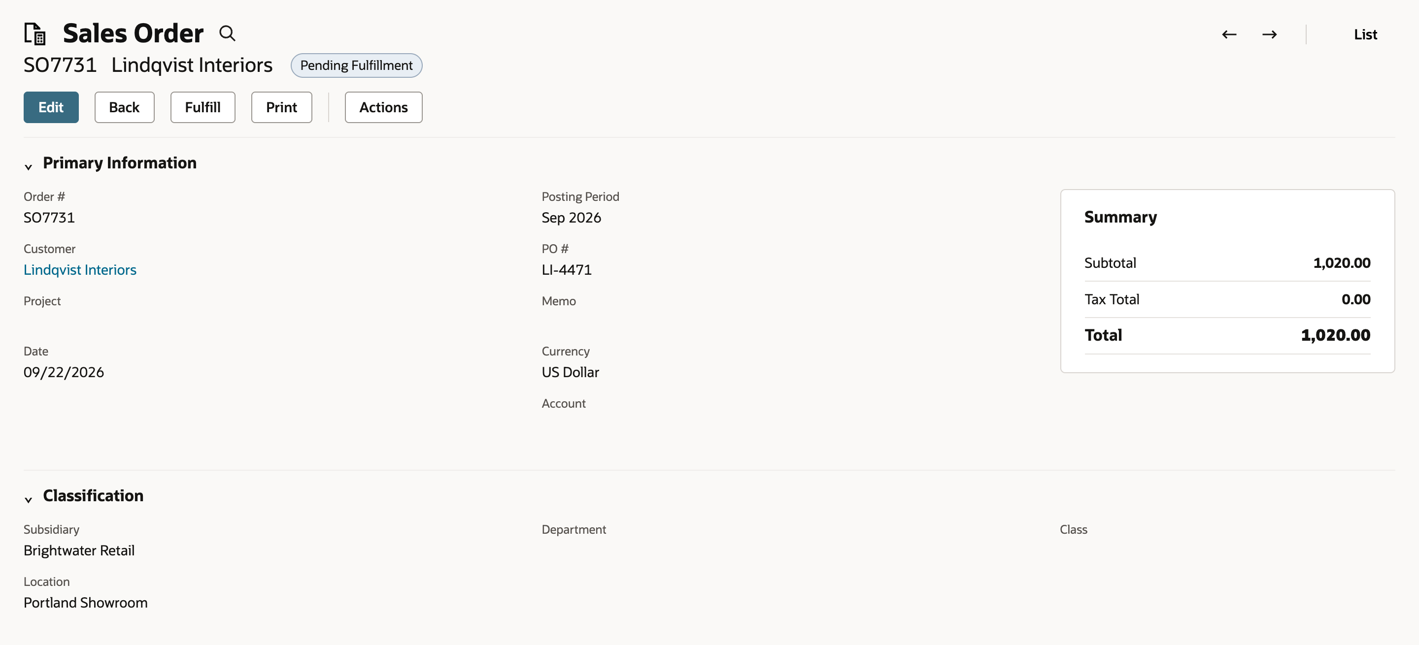This screenshot has width=1419, height=645.
Task: Click the Back button
Action: [124, 107]
